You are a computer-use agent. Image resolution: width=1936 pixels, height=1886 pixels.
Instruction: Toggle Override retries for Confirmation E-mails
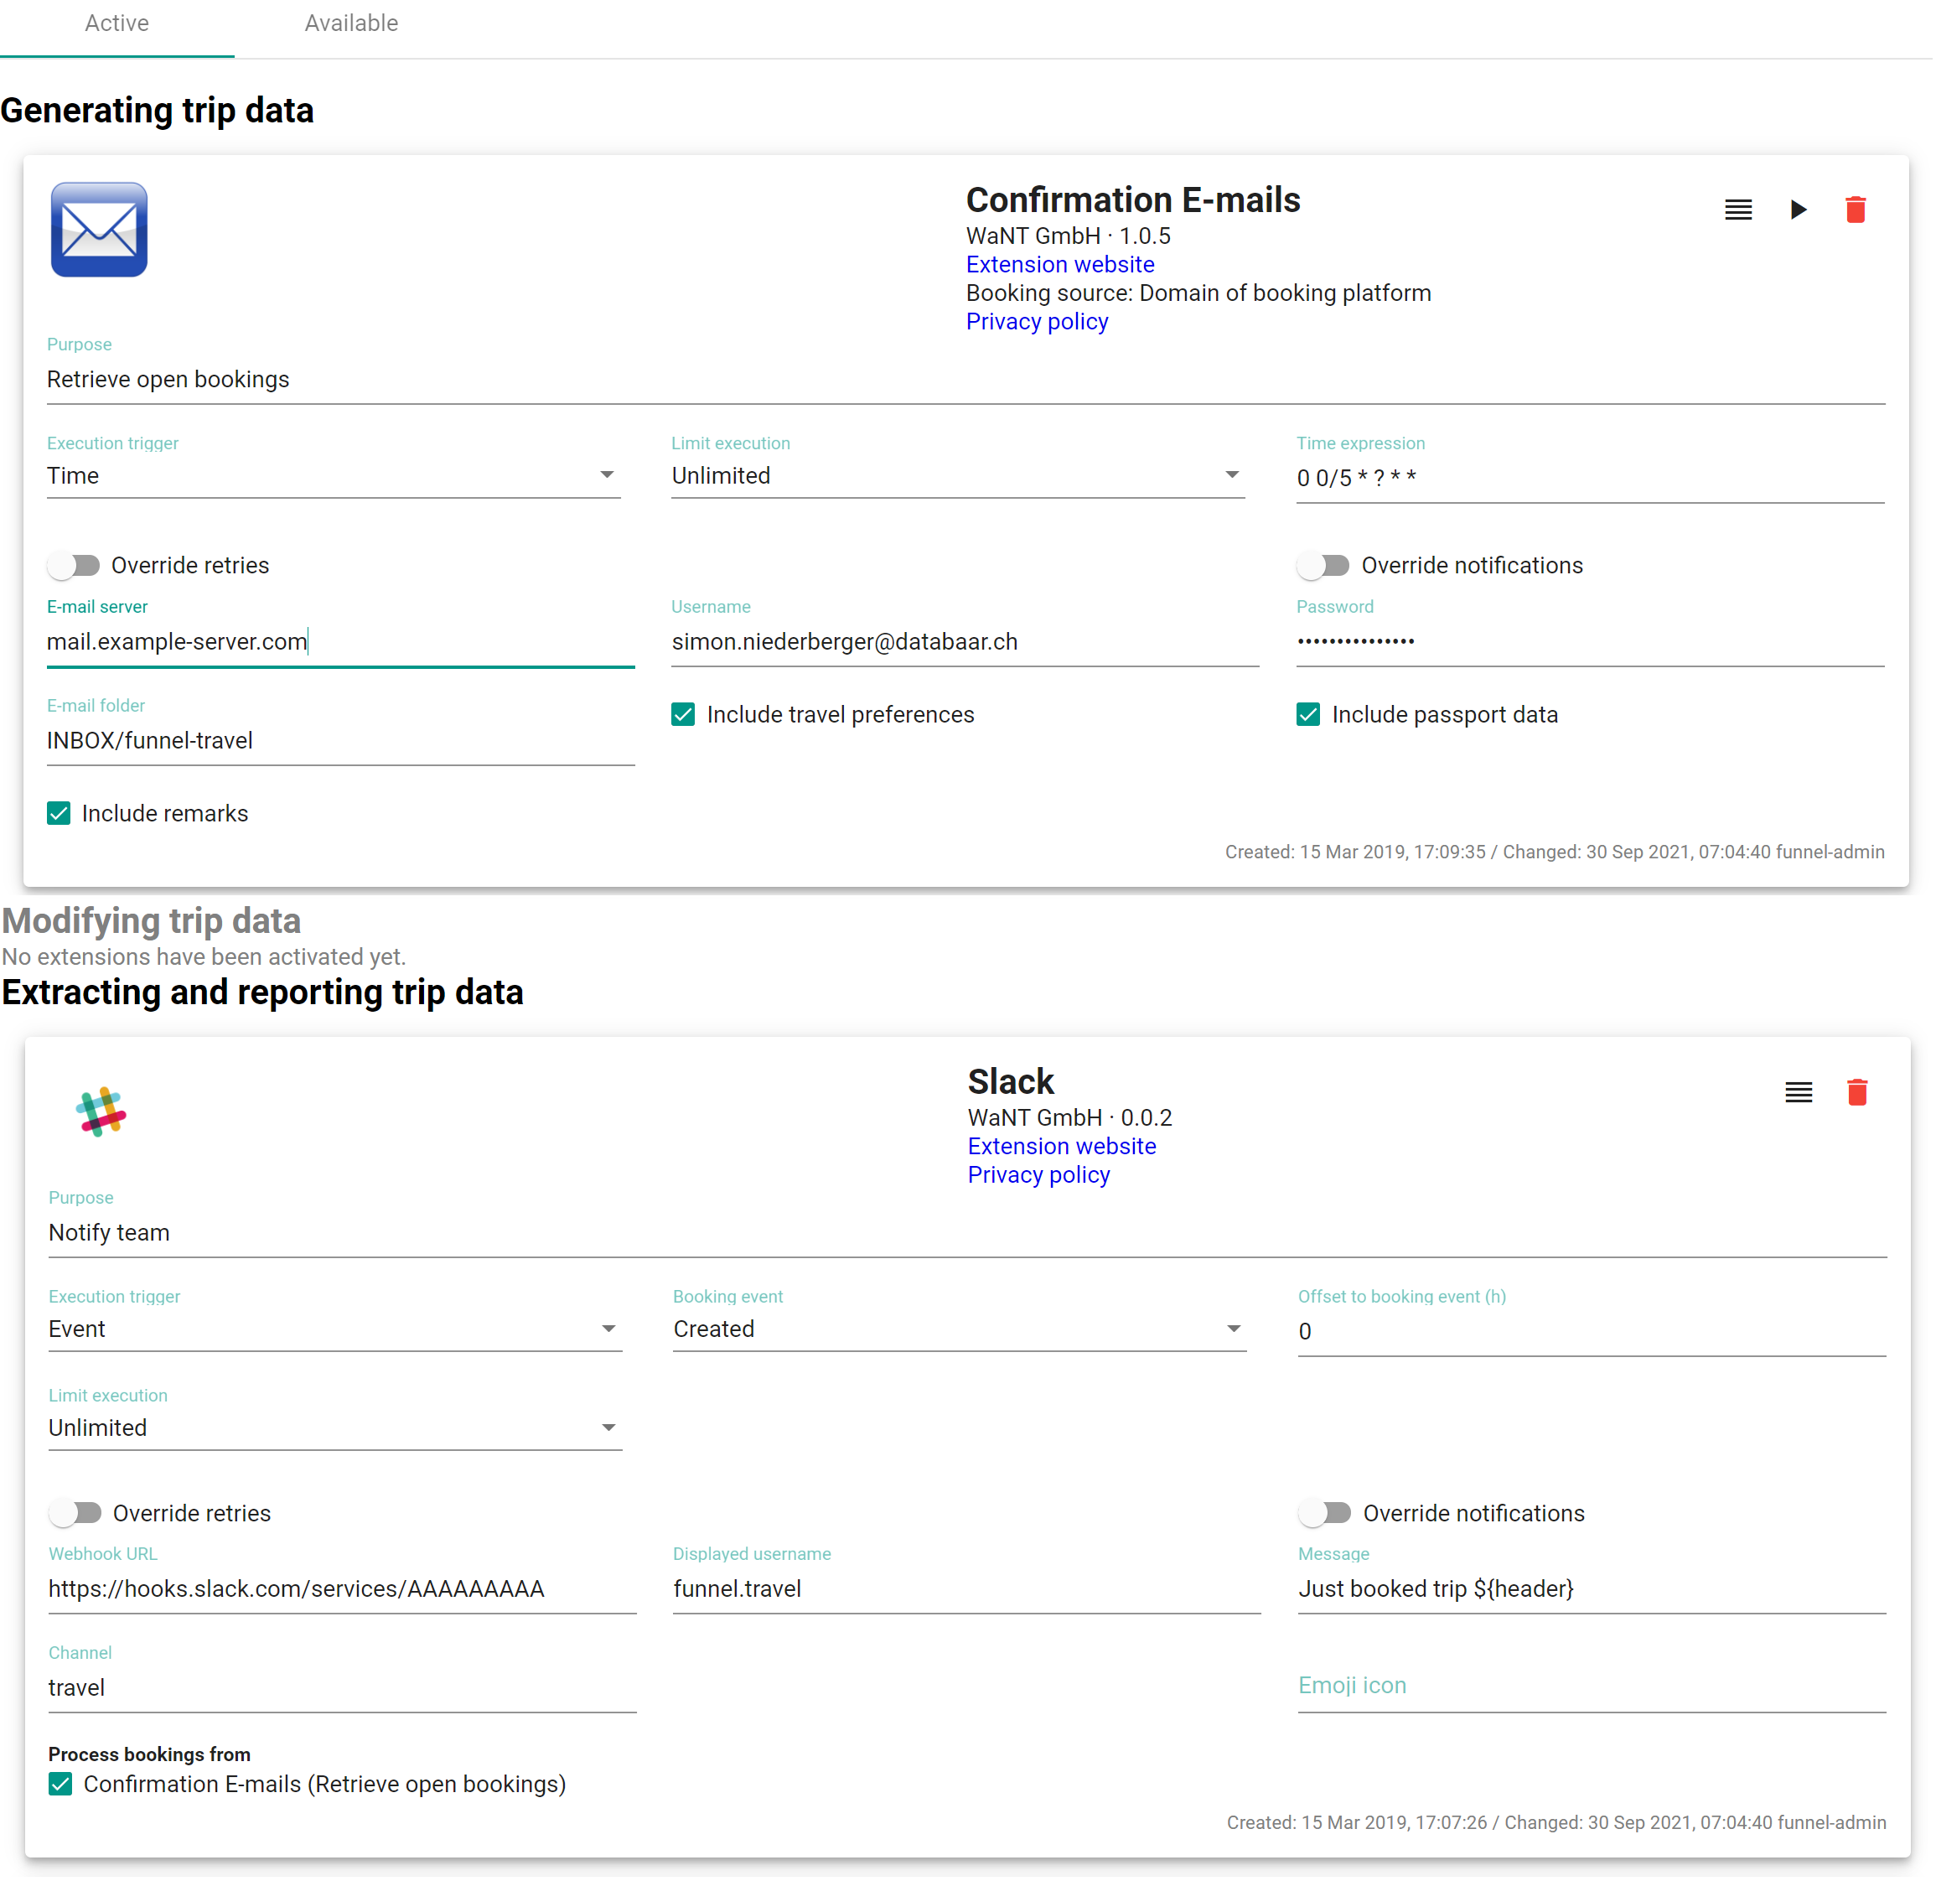pos(75,567)
